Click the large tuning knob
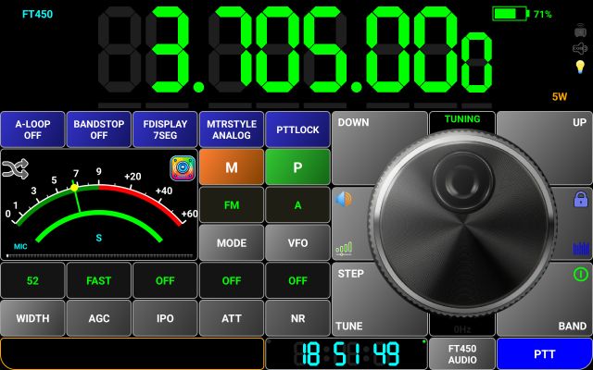This screenshot has width=593, height=370. coord(461,221)
